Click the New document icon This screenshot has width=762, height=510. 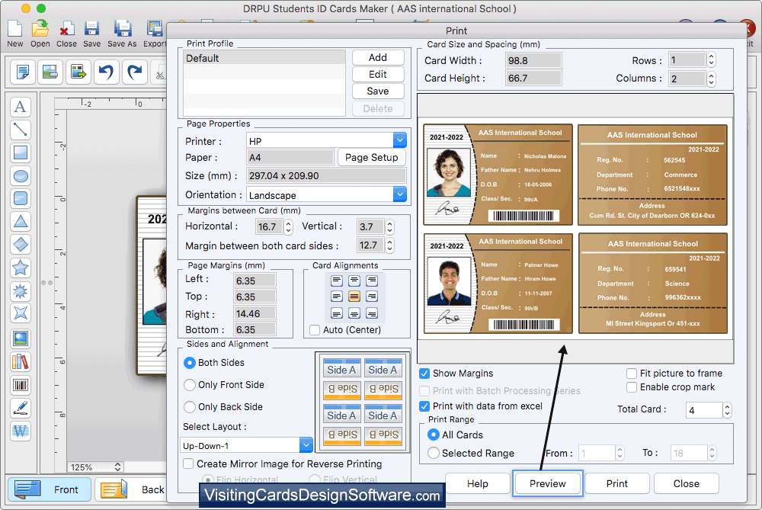pyautogui.click(x=15, y=29)
